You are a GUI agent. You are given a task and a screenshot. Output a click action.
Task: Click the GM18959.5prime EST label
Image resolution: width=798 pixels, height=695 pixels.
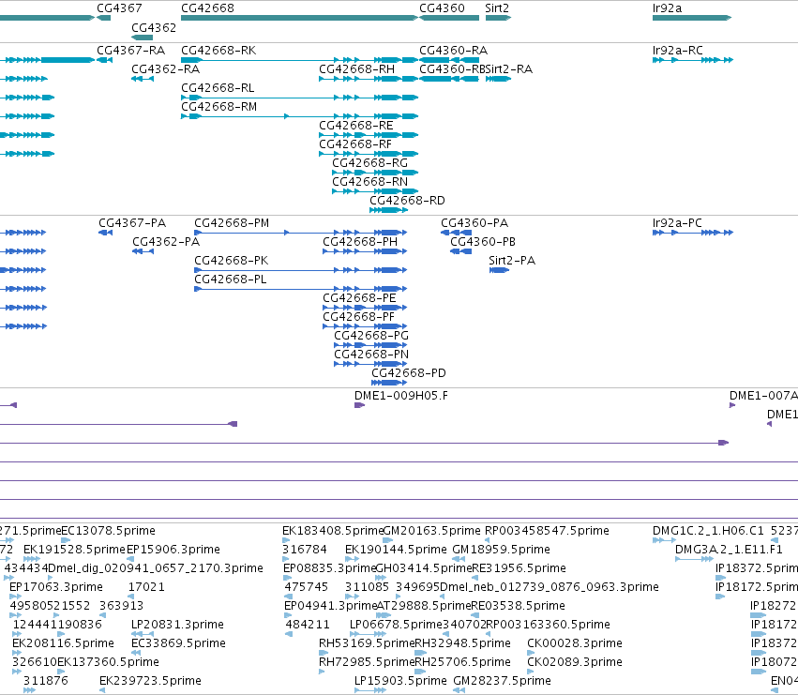click(502, 550)
